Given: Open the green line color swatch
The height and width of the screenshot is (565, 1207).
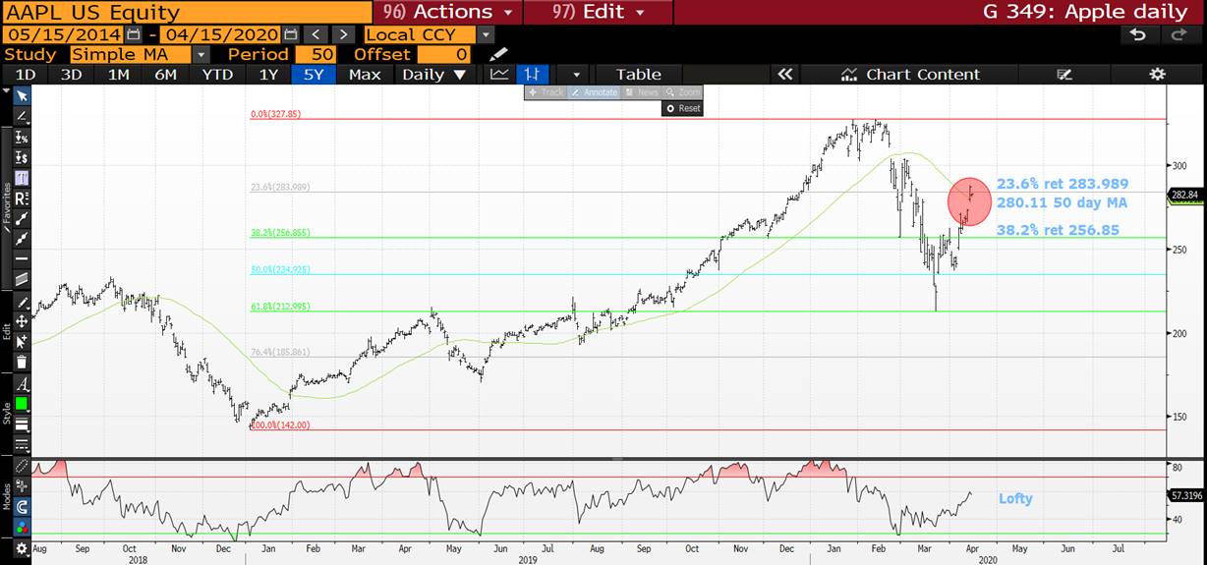Looking at the screenshot, I should tap(22, 404).
